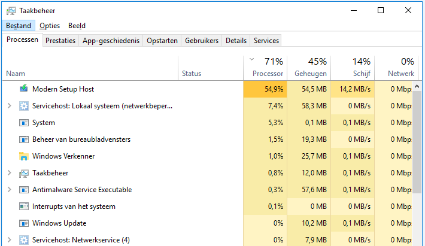This screenshot has height=246, width=425.
Task: Expand the Taakbeheer process row
Action: pyautogui.click(x=9, y=173)
